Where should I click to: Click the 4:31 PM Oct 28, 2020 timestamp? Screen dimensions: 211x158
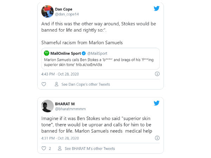pos(57,138)
